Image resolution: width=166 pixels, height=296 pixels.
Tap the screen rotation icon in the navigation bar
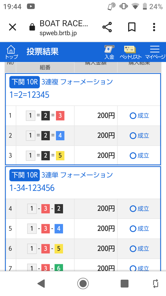156,284
